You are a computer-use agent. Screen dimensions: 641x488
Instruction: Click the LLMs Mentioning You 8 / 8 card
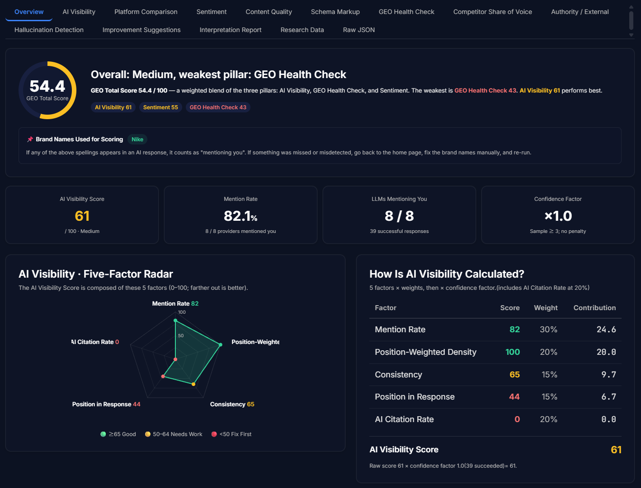(x=399, y=215)
